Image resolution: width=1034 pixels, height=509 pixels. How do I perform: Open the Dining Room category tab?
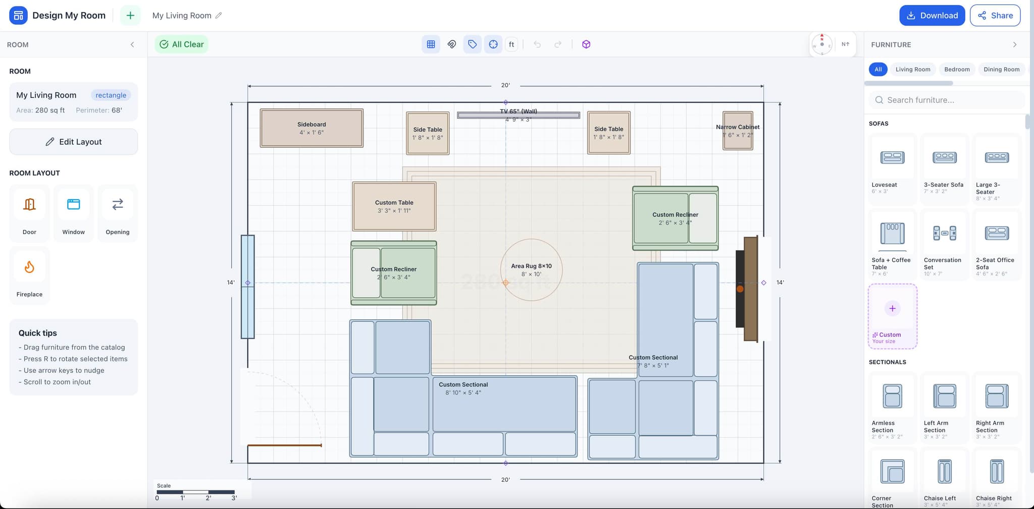[1001, 69]
